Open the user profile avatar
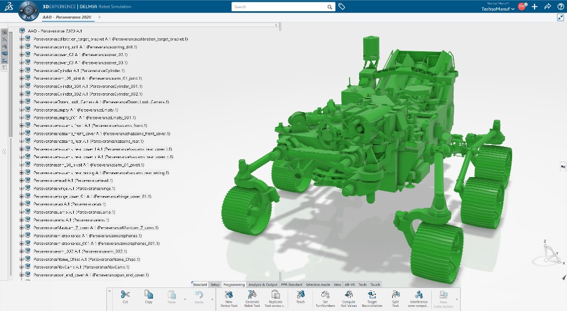 click(522, 6)
